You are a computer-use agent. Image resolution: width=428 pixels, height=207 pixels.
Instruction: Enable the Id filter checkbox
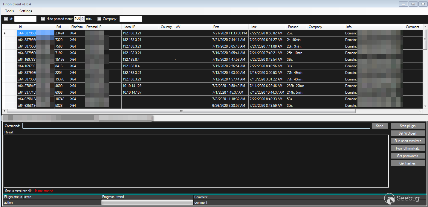(6, 19)
